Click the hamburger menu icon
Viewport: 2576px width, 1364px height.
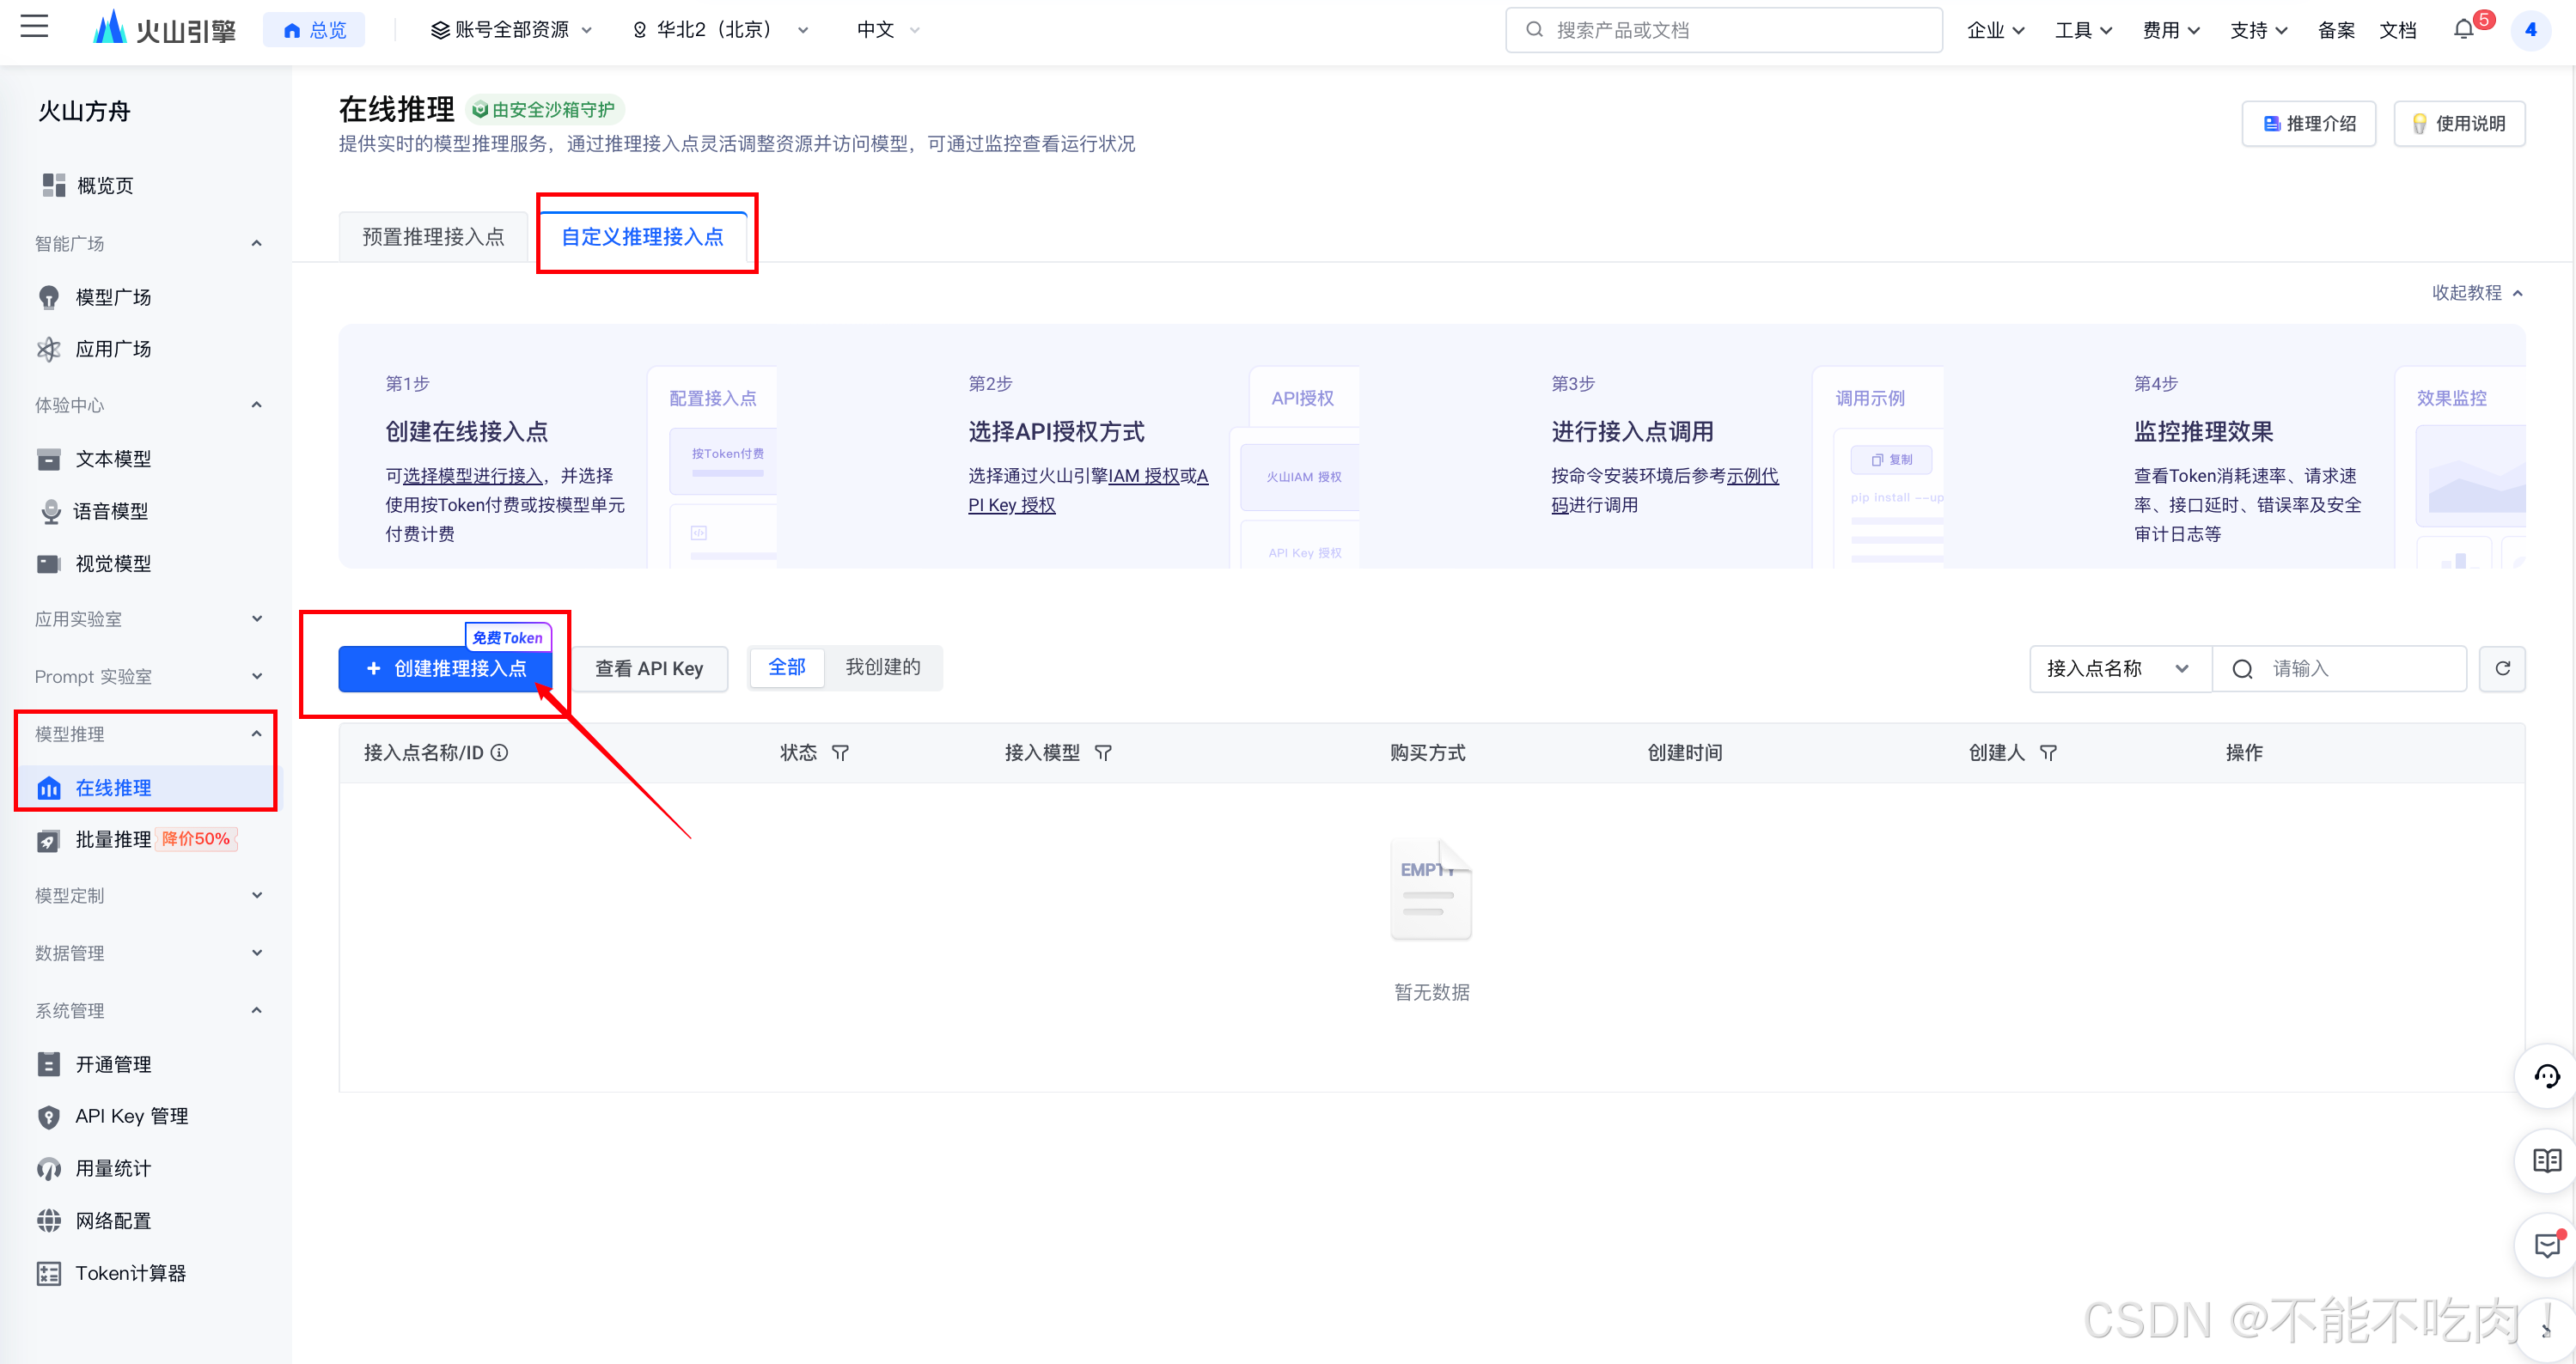[x=35, y=27]
